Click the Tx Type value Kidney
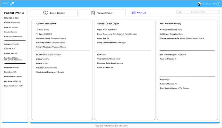This screenshot has width=222, height=128. click(46, 30)
